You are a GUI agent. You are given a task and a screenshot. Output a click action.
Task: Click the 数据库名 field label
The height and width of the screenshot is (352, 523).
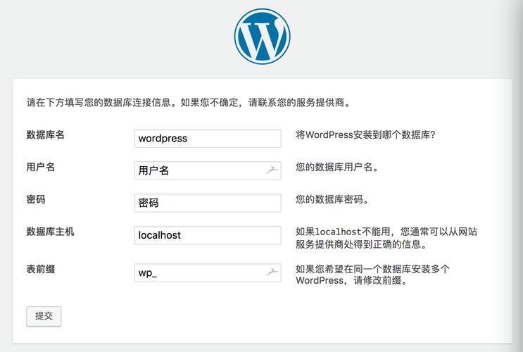point(45,134)
